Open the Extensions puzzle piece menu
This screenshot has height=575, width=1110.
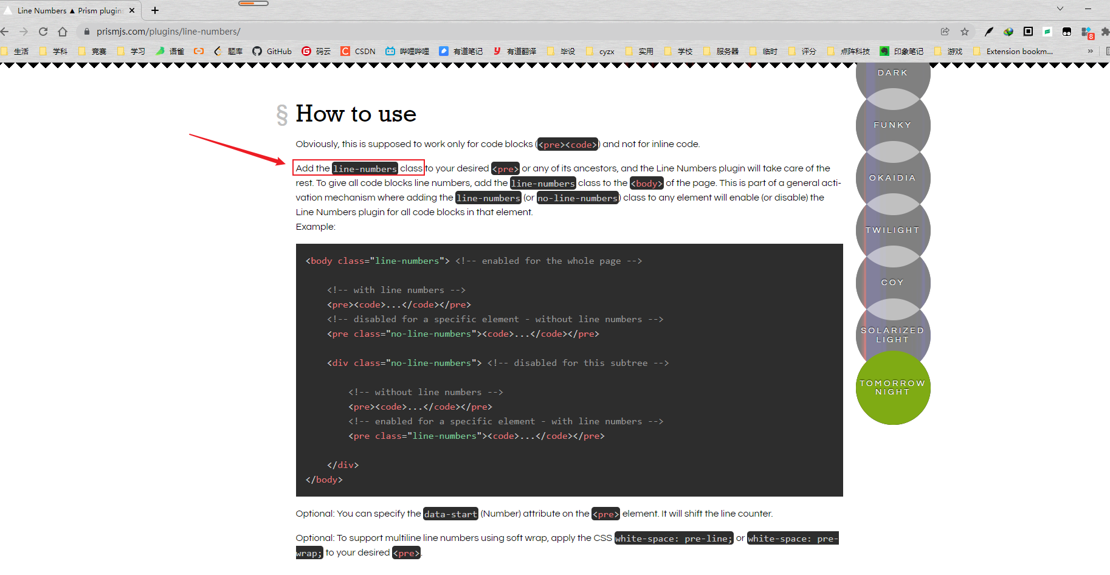(1106, 32)
